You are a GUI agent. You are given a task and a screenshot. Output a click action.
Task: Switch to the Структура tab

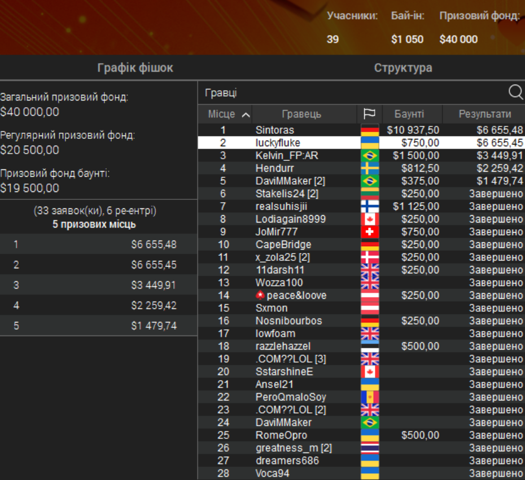[x=403, y=68]
